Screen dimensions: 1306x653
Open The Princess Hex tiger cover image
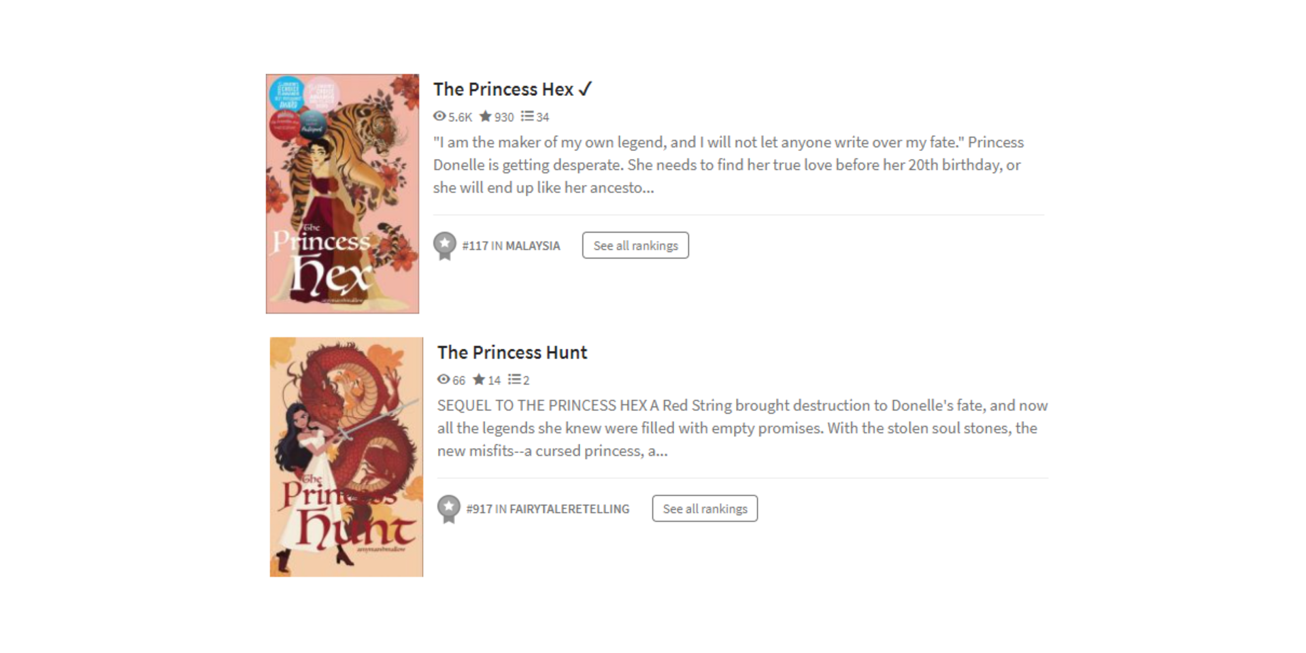[342, 194]
